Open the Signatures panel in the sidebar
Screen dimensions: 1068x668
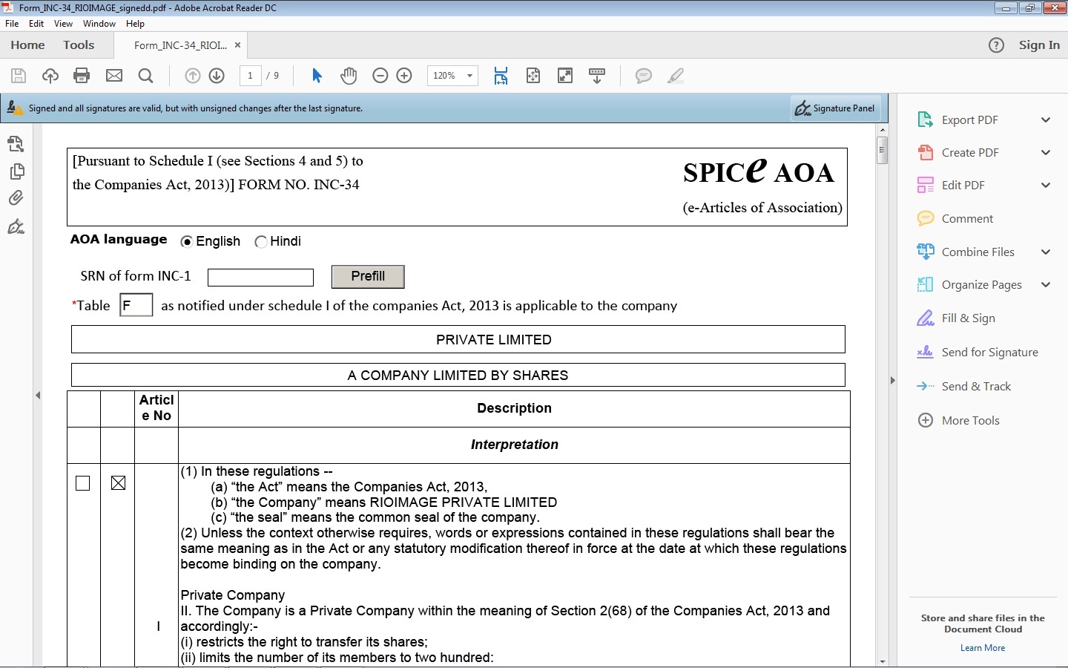pyautogui.click(x=16, y=227)
